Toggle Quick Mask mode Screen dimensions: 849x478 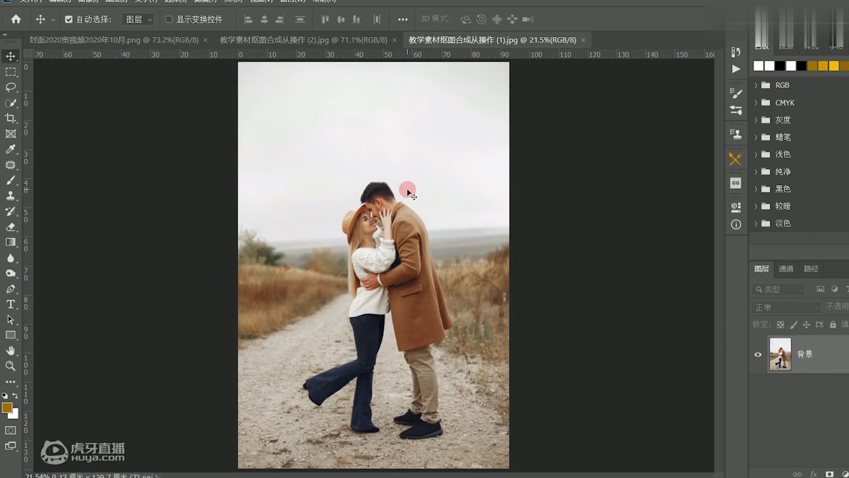coord(10,430)
